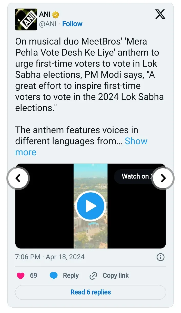Click the ANI profile avatar
The image size is (181, 313).
26,20
